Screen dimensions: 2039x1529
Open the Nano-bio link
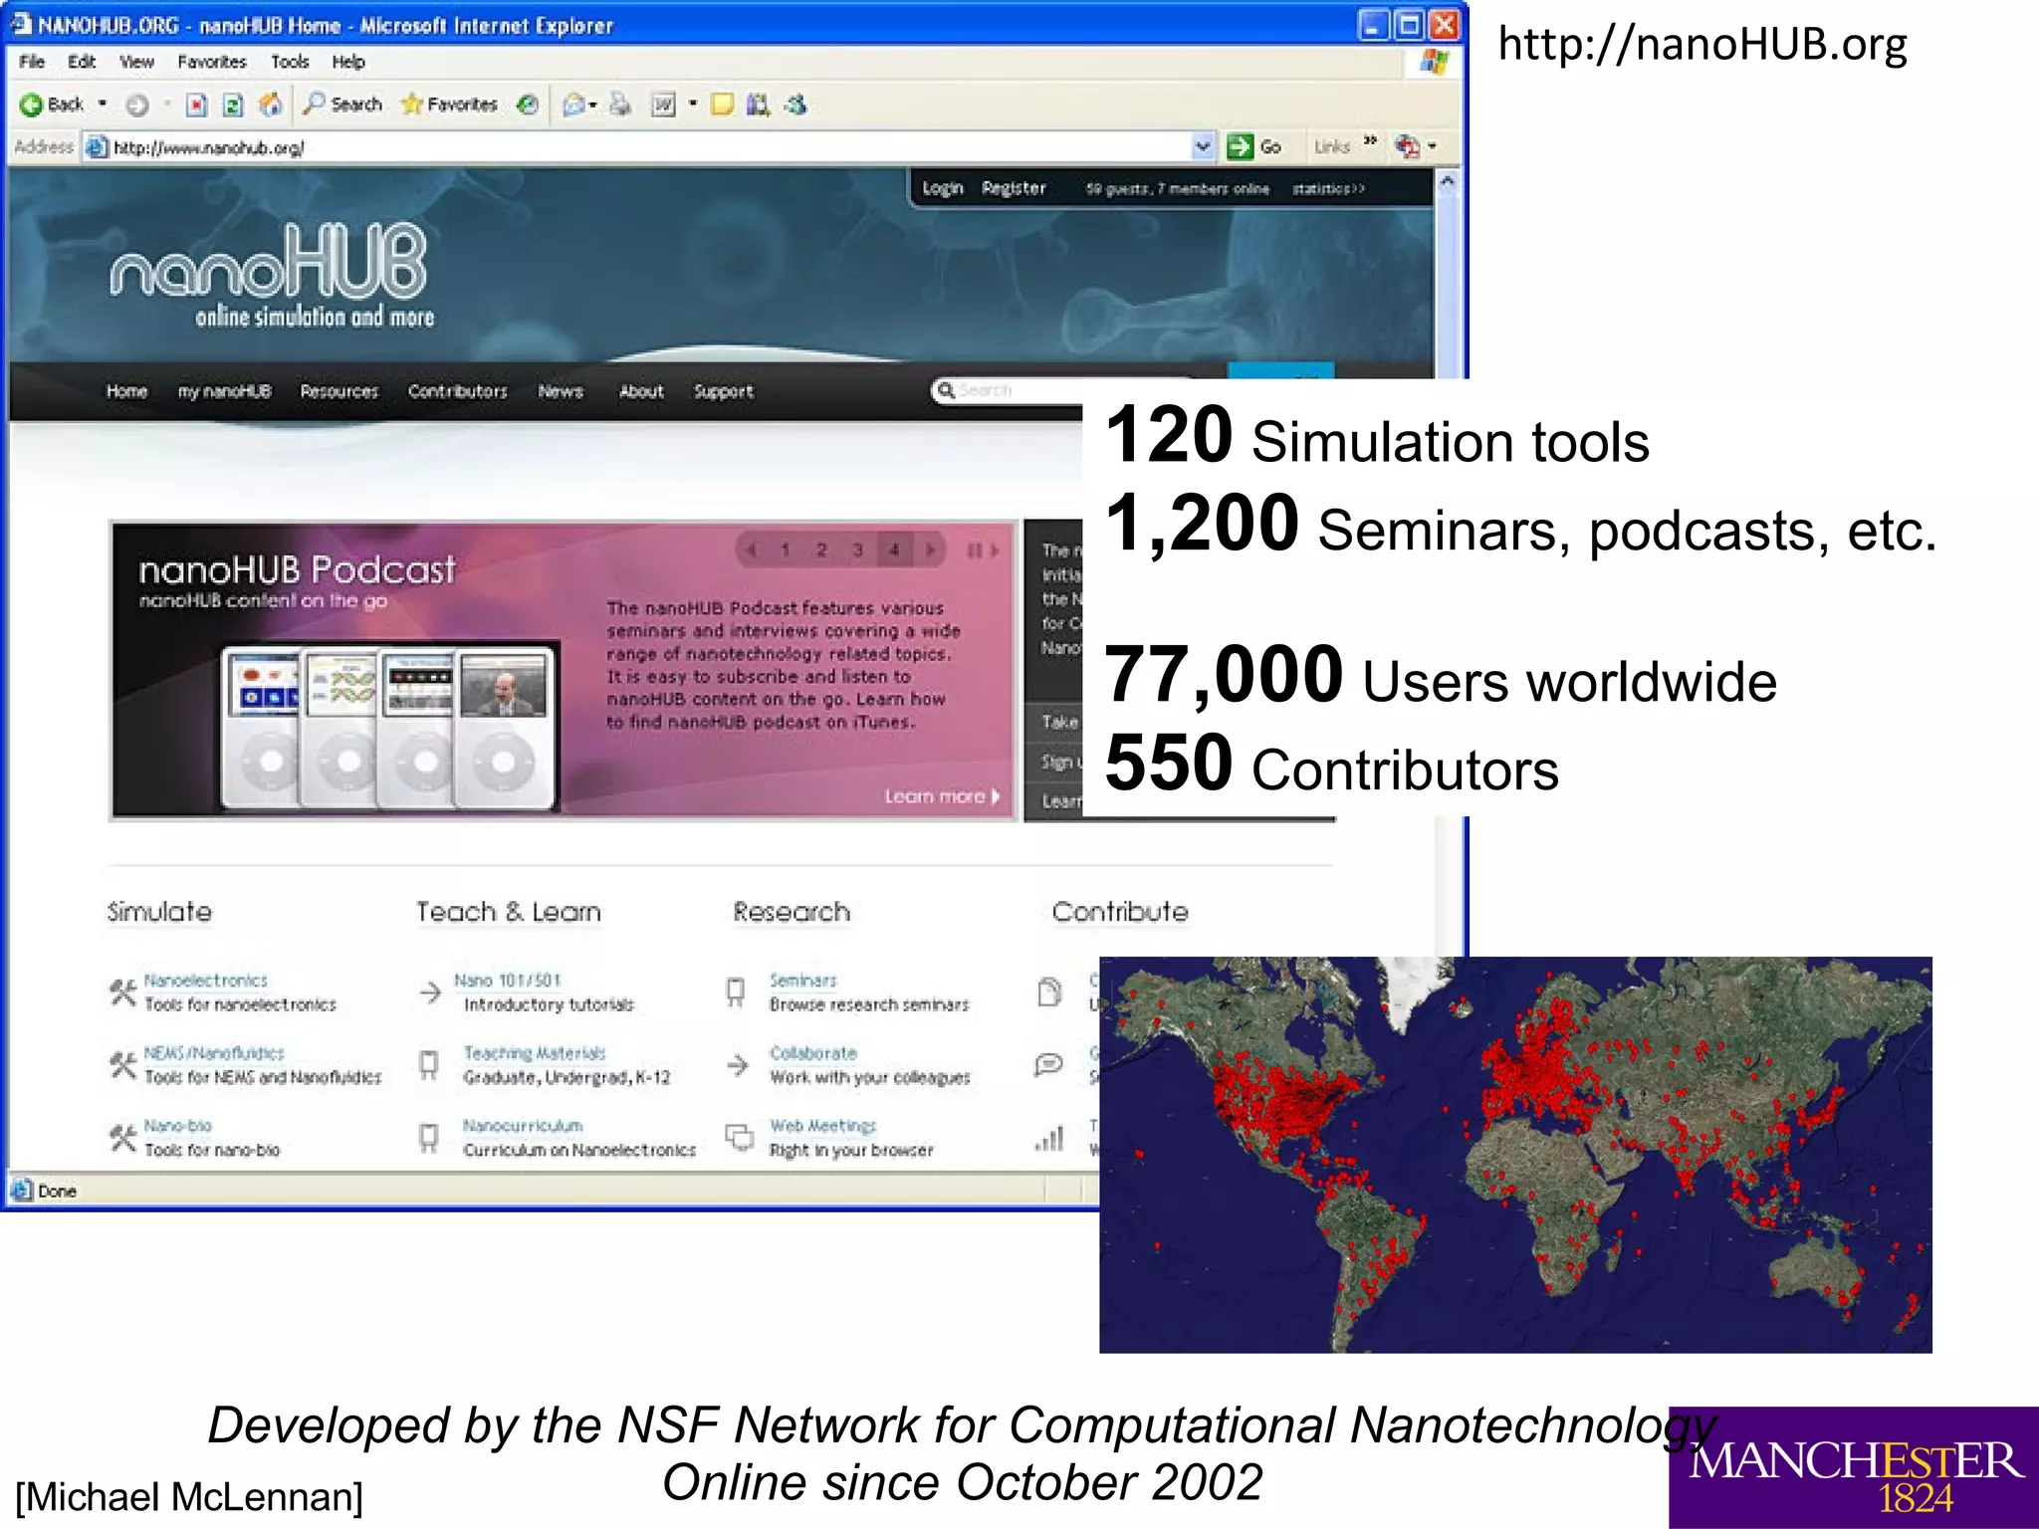tap(178, 1126)
